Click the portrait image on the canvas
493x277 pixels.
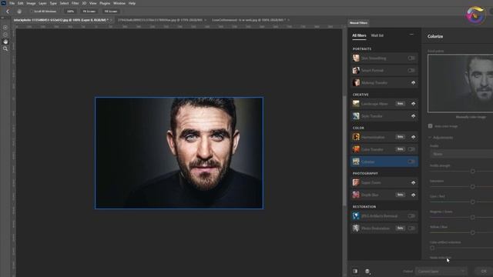pos(179,153)
